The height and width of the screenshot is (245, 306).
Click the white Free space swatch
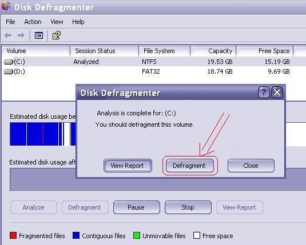[197, 235]
